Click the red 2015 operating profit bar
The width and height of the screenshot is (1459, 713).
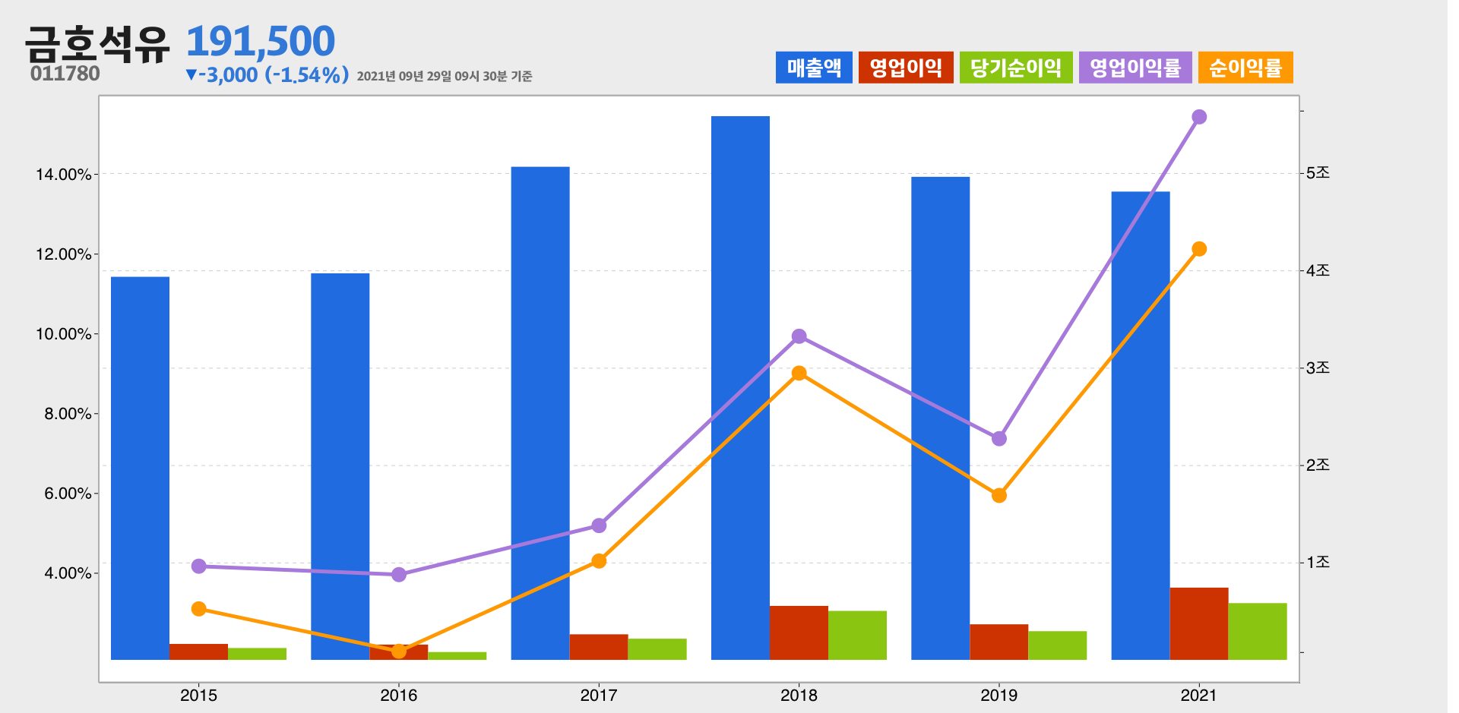199,651
